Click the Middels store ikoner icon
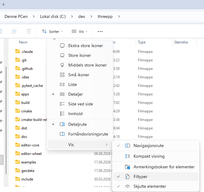 pyautogui.click(x=62, y=65)
